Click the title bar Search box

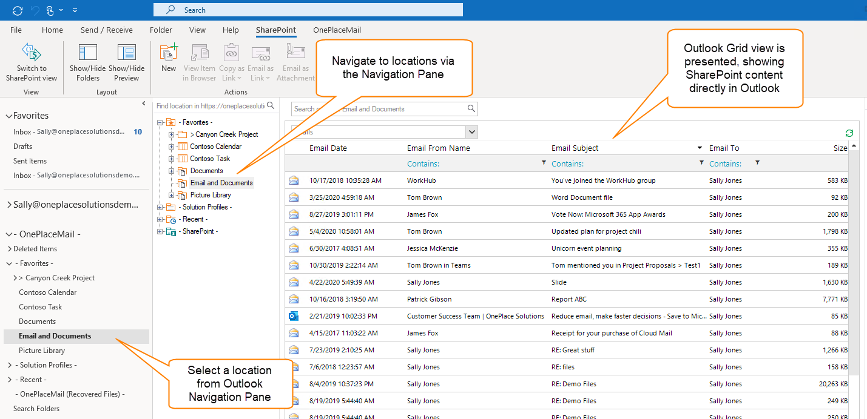(x=308, y=10)
